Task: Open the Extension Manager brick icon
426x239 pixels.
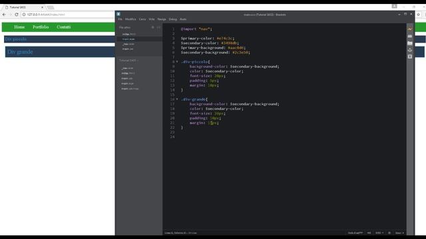Action: (x=410, y=36)
